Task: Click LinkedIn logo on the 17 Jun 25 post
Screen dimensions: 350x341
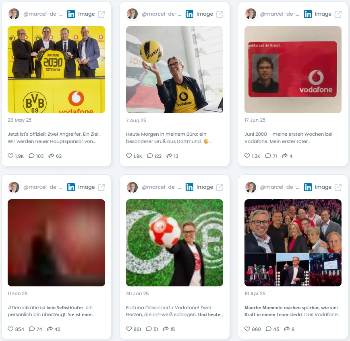Action: pos(308,14)
